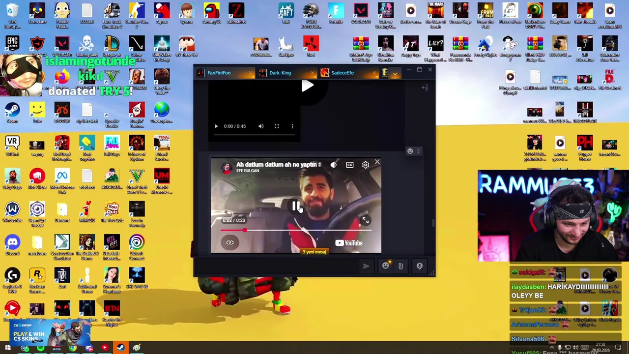Make the 0:45 clip fullscreen
Image resolution: width=629 pixels, height=354 pixels.
pyautogui.click(x=277, y=126)
